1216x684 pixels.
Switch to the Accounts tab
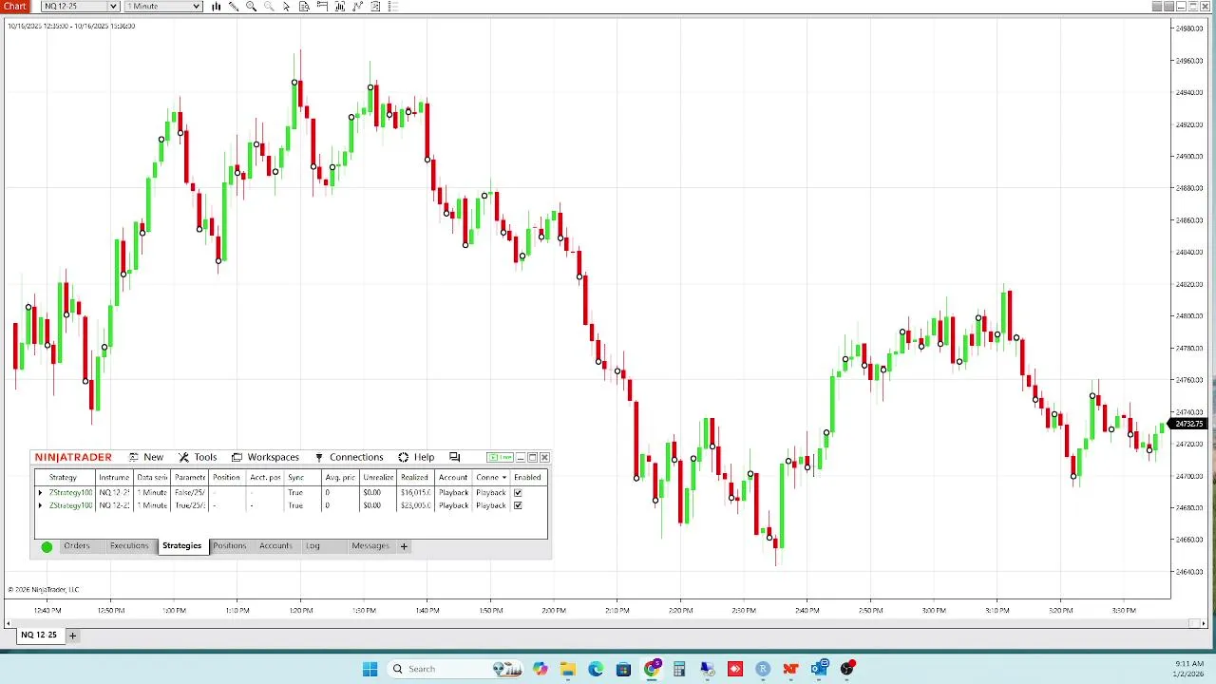click(275, 546)
